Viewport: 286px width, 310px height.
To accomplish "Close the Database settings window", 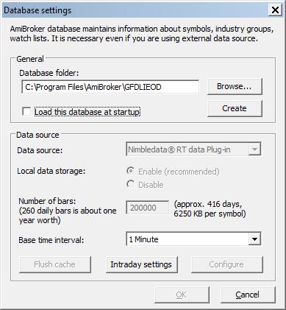I will pos(275,10).
